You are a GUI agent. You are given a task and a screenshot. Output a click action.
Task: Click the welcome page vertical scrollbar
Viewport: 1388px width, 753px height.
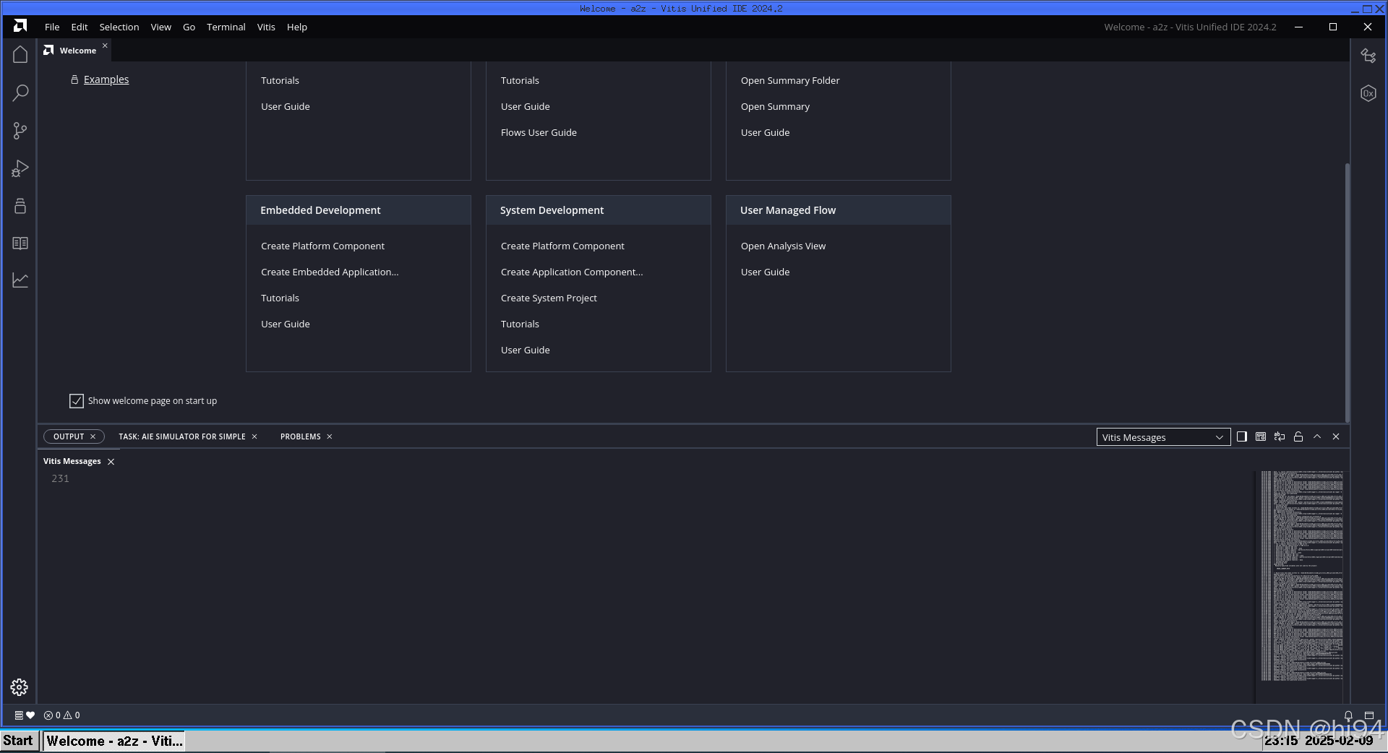(1348, 293)
